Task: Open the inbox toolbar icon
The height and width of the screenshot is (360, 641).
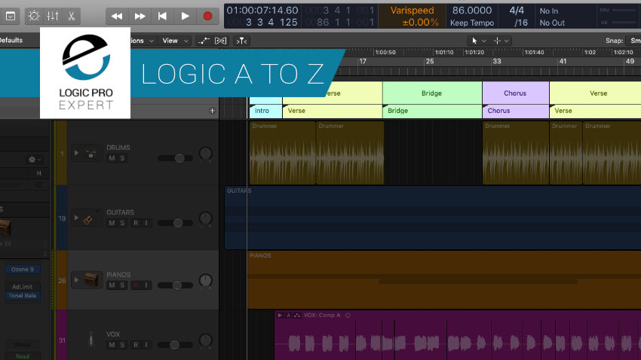Action: click(x=11, y=17)
